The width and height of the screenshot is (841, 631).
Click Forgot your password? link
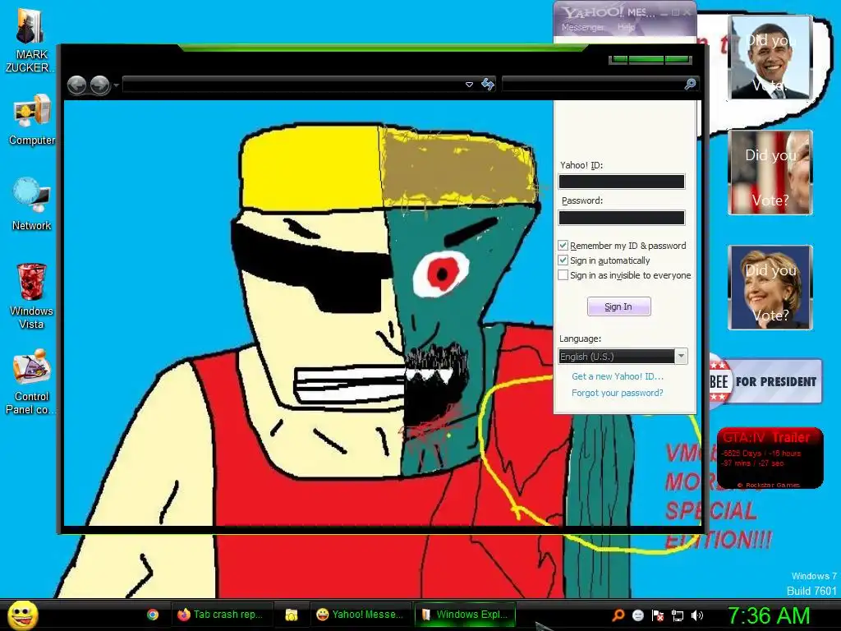[618, 393]
